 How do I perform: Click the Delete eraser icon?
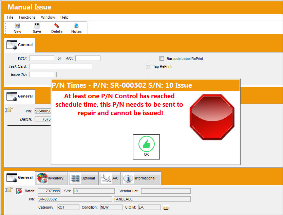click(x=57, y=26)
